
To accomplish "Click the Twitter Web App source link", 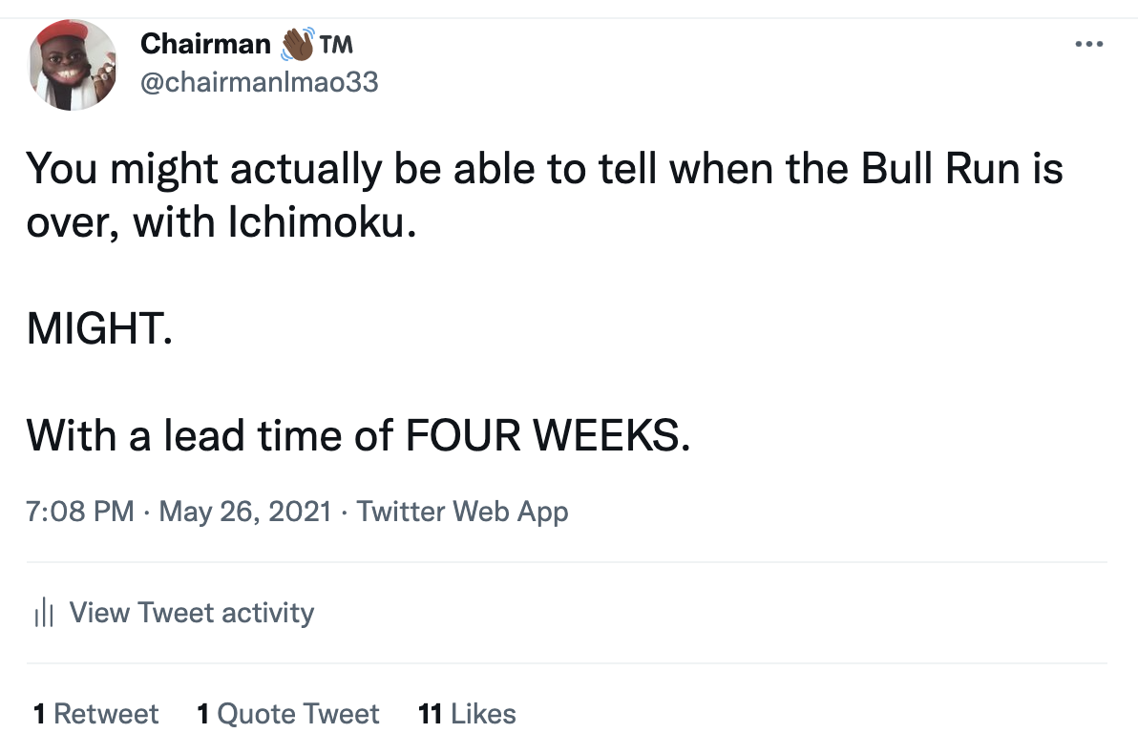I will pyautogui.click(x=462, y=512).
